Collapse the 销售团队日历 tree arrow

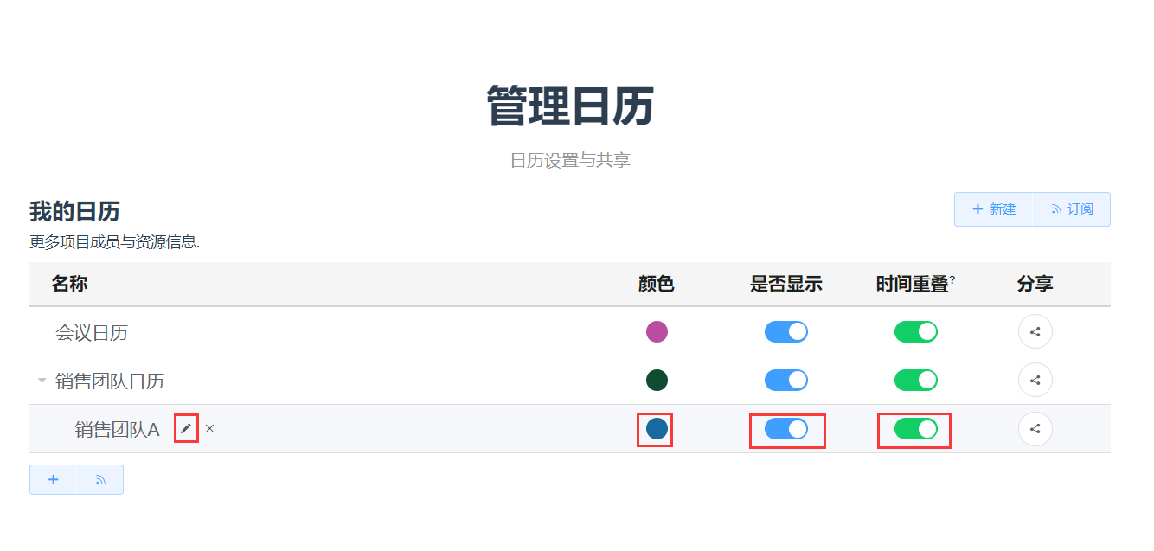[42, 381]
